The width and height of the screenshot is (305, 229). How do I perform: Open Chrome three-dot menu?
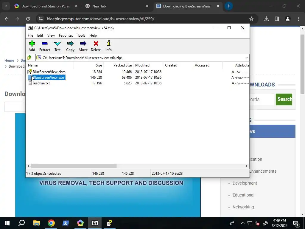coord(298,19)
